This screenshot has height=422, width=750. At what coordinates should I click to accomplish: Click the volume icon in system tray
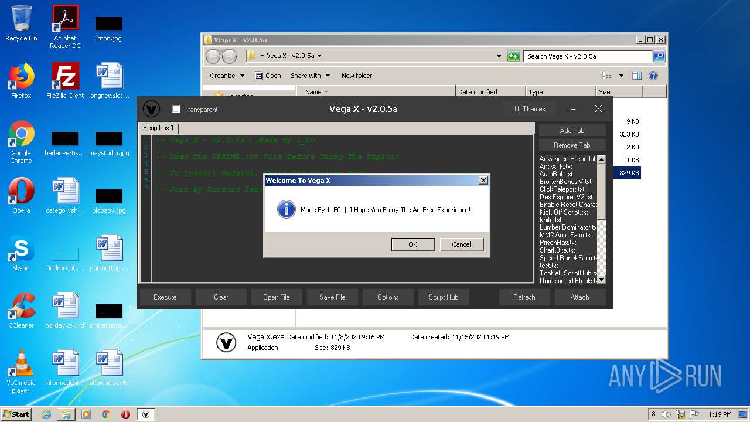click(x=666, y=414)
